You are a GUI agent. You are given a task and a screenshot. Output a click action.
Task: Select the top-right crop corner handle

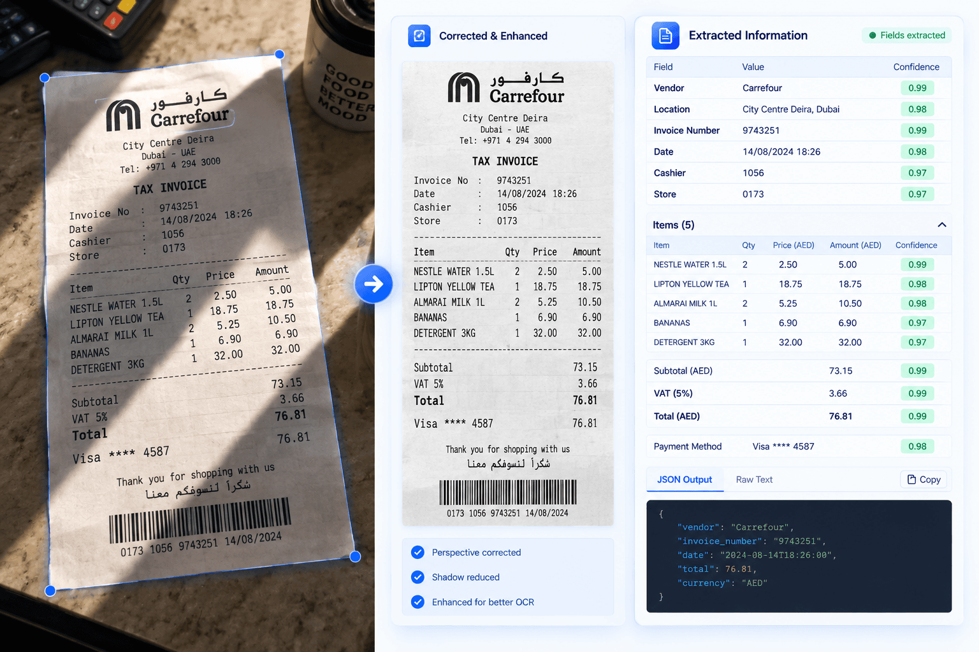click(x=279, y=54)
